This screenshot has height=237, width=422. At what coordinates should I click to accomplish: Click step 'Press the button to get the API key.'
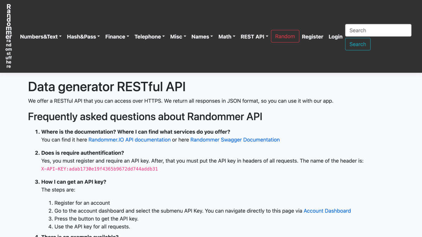point(96,219)
